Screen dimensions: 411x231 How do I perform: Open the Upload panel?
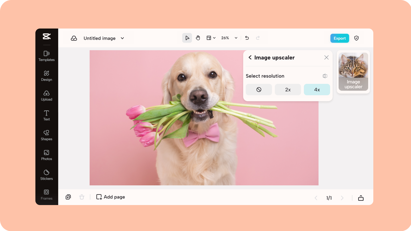pos(47,96)
